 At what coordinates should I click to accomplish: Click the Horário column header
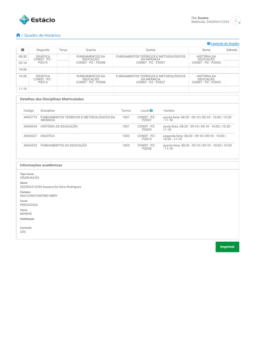point(169,111)
